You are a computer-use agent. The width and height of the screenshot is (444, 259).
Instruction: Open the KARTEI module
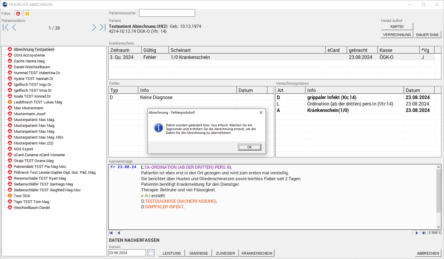(397, 26)
